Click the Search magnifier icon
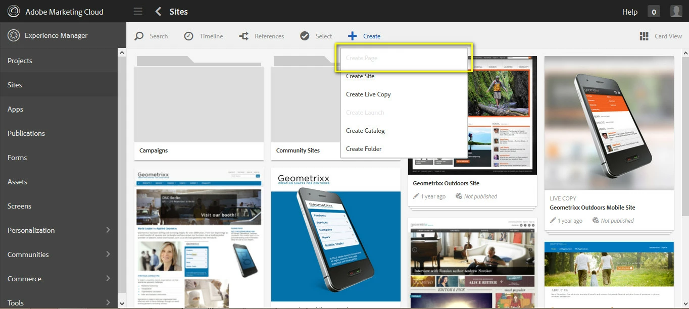The width and height of the screenshot is (689, 309). [x=139, y=36]
